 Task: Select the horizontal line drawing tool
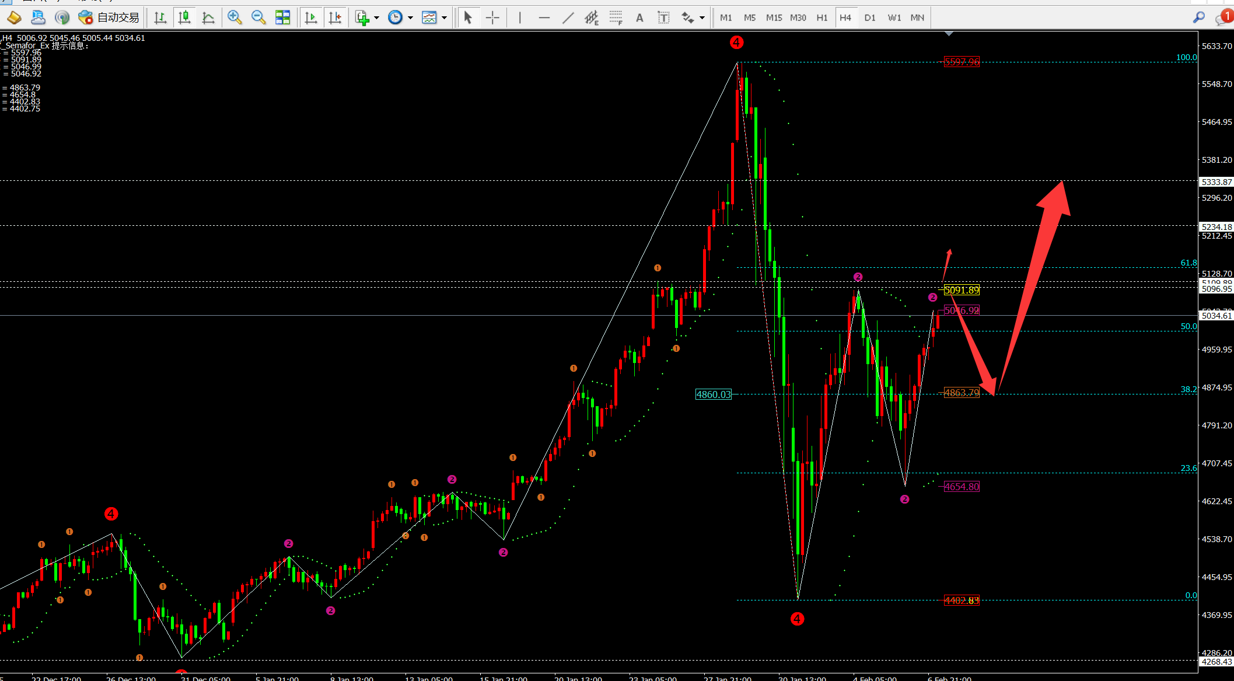544,18
